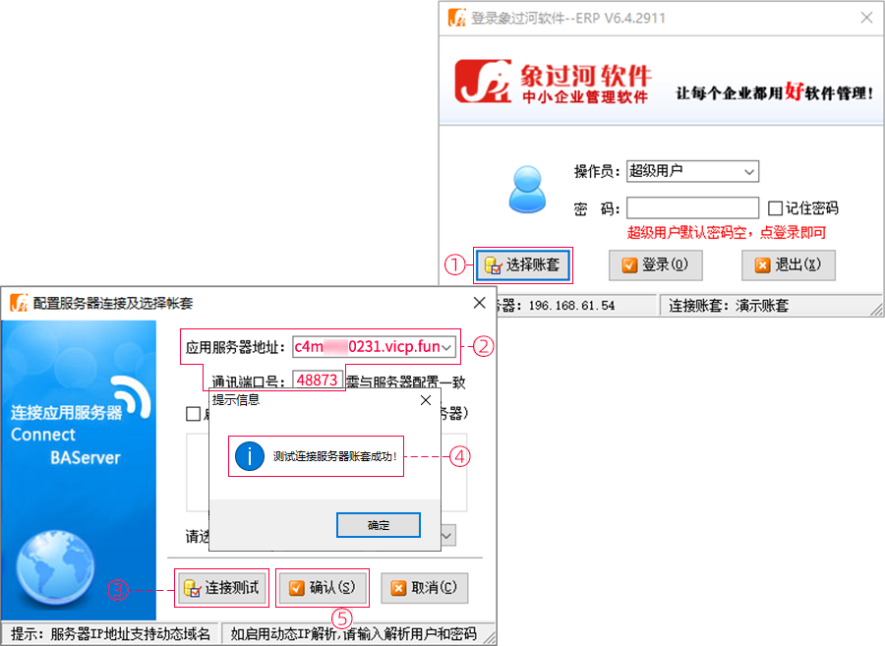Close the 配置服务器连接及选择帐套 window
This screenshot has width=885, height=646.
[479, 303]
